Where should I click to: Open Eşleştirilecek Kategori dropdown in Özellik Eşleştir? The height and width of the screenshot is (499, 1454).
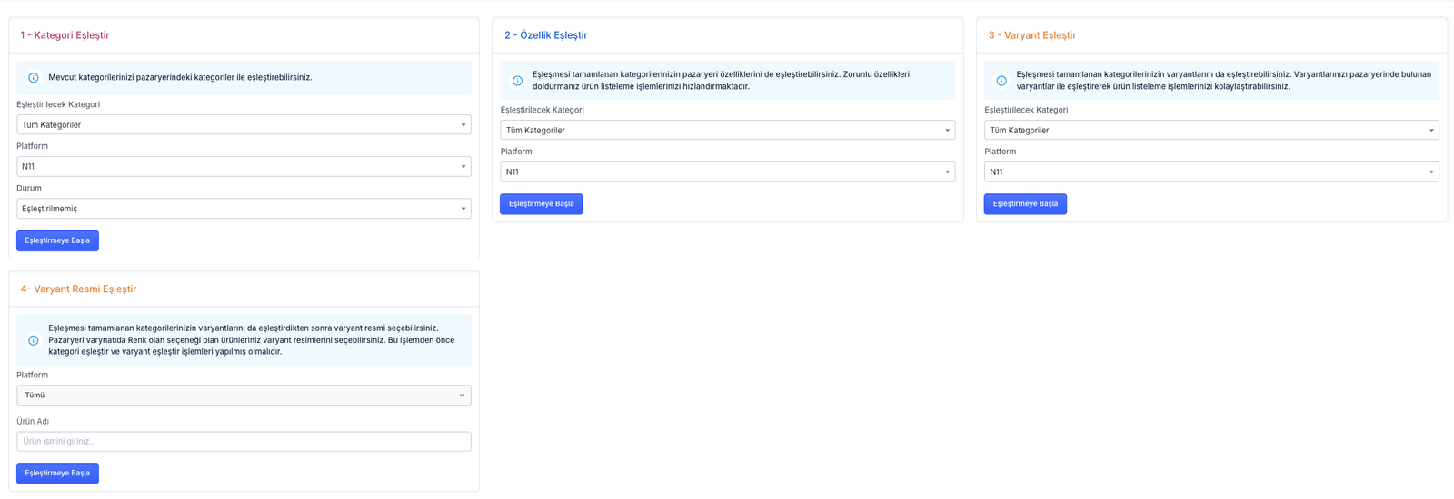pos(727,131)
